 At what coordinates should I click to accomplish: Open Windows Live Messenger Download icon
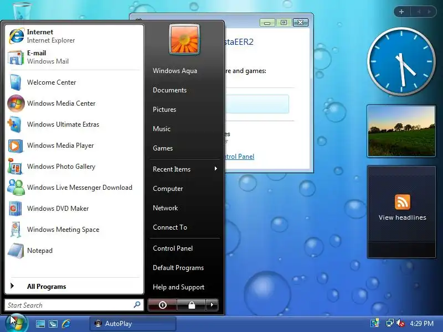16,188
